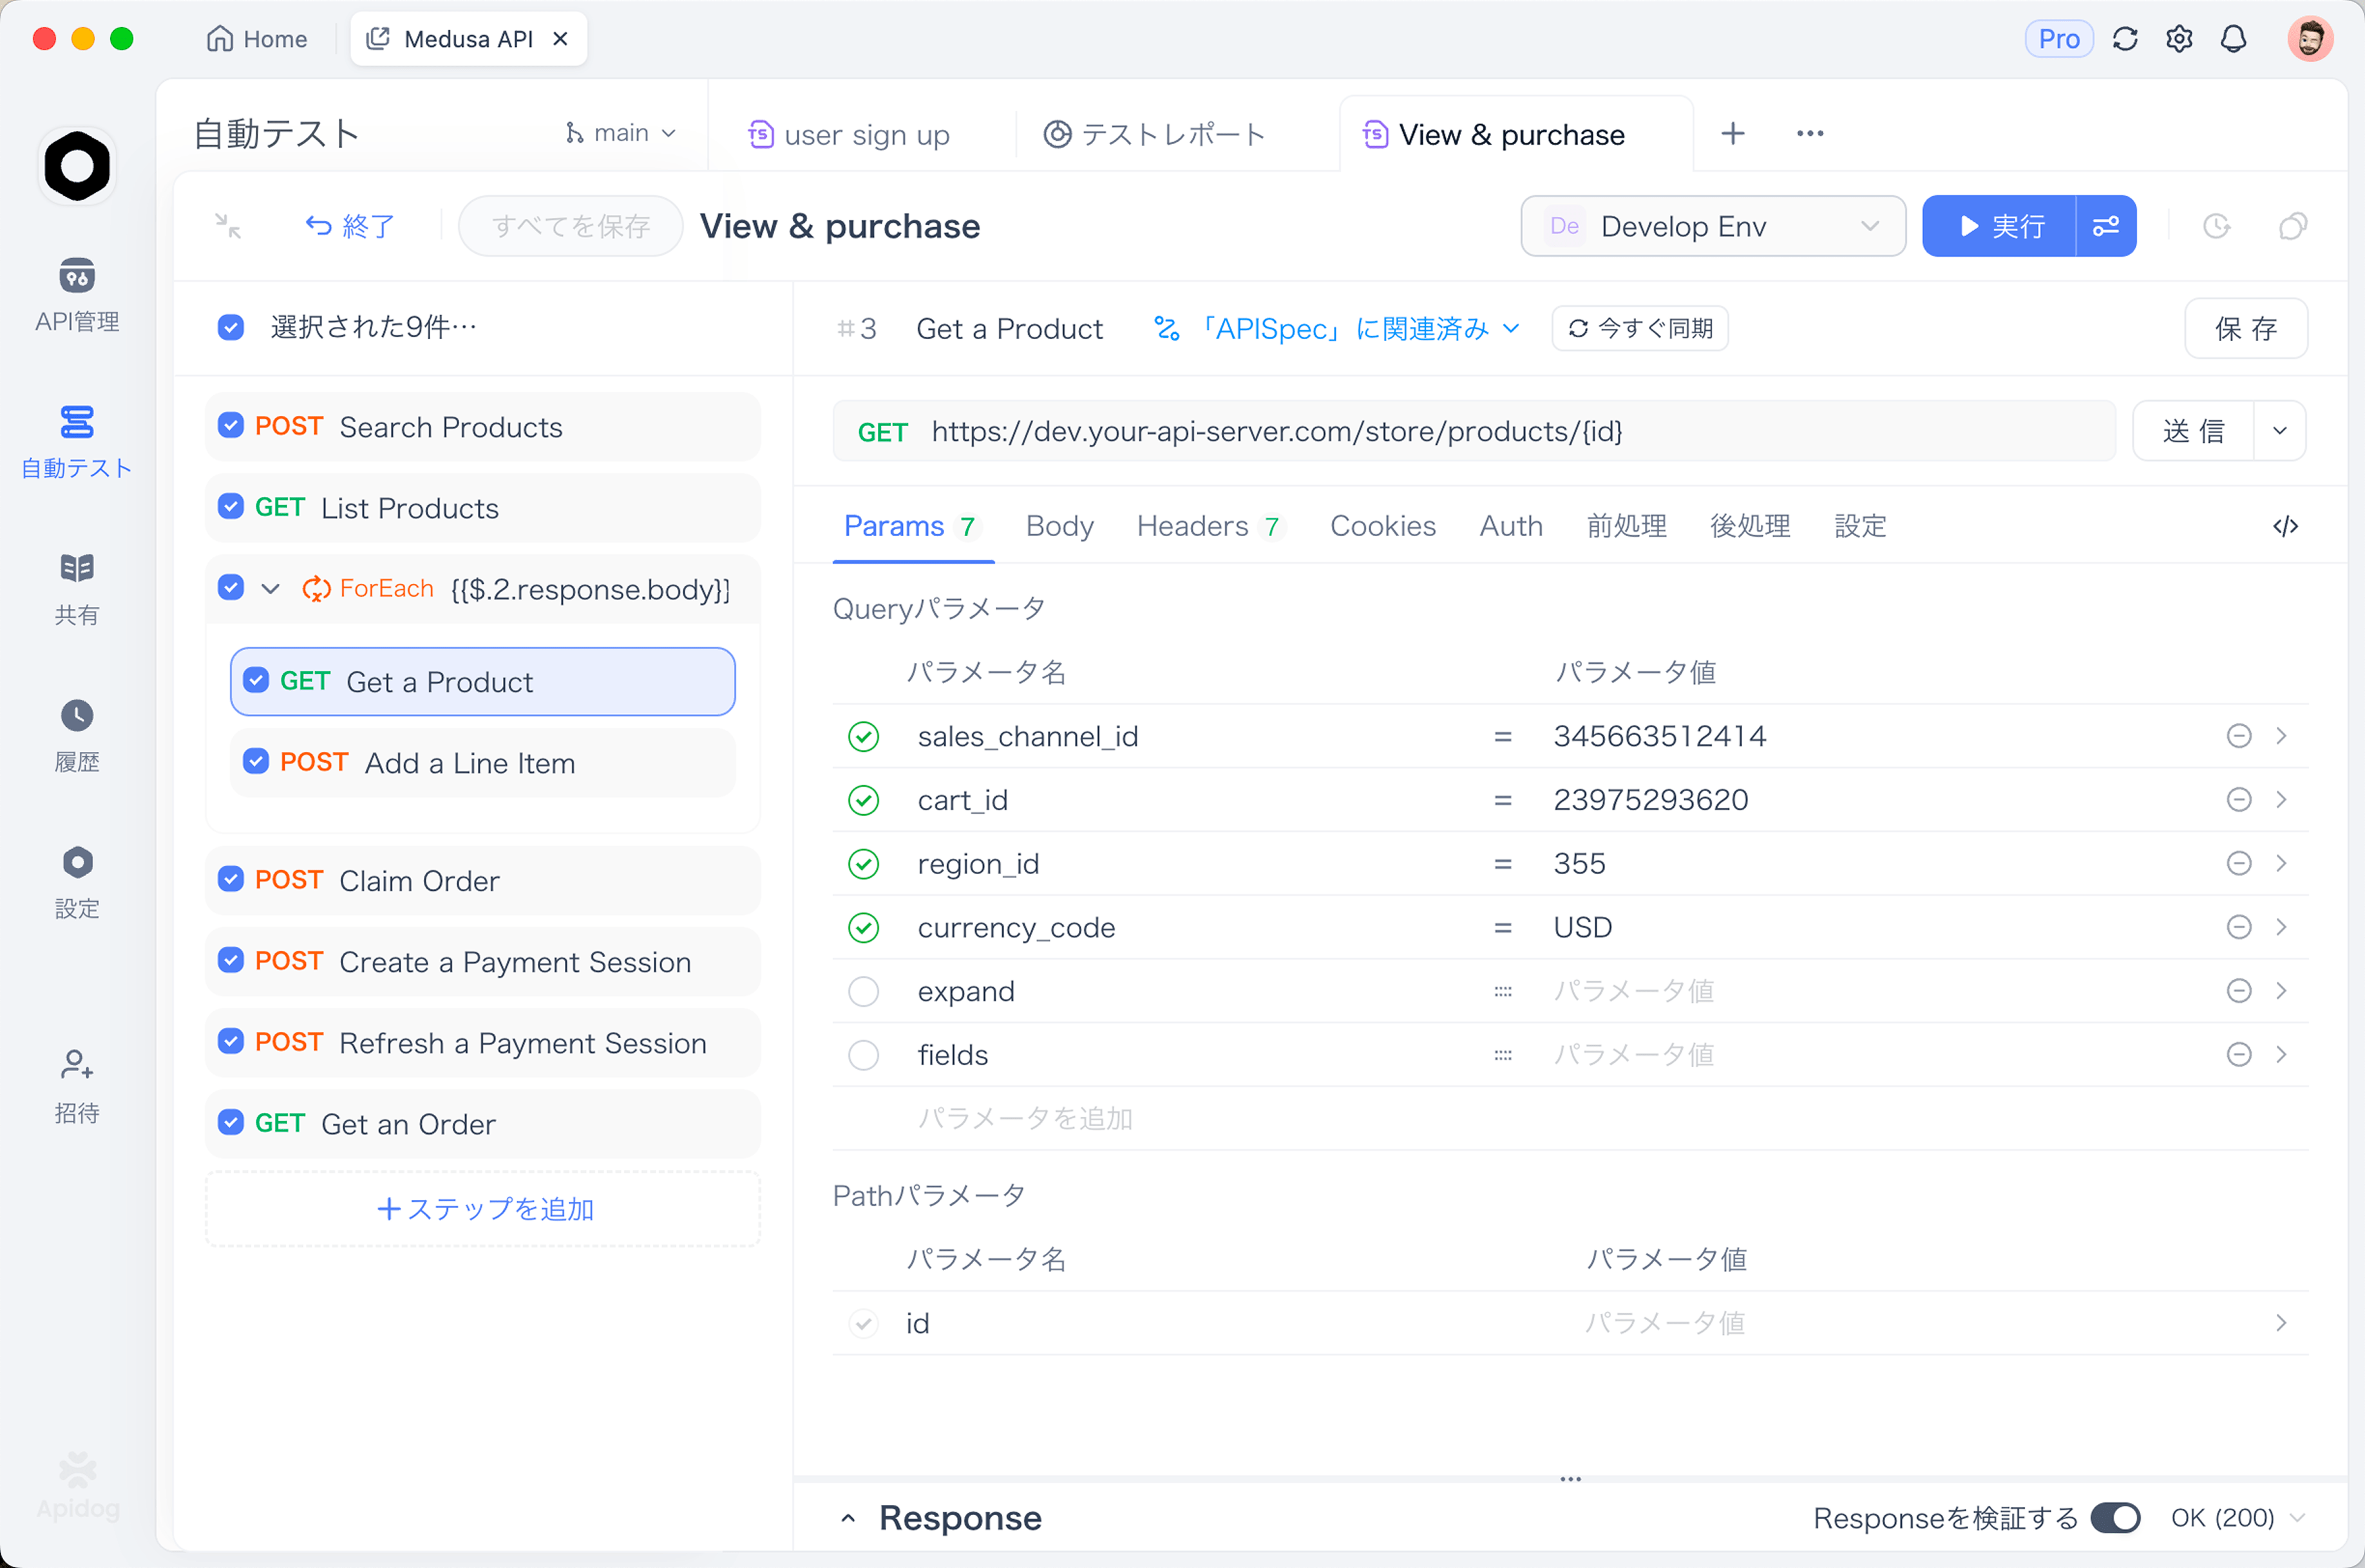Click the sync refresh icon in top bar

click(2125, 39)
